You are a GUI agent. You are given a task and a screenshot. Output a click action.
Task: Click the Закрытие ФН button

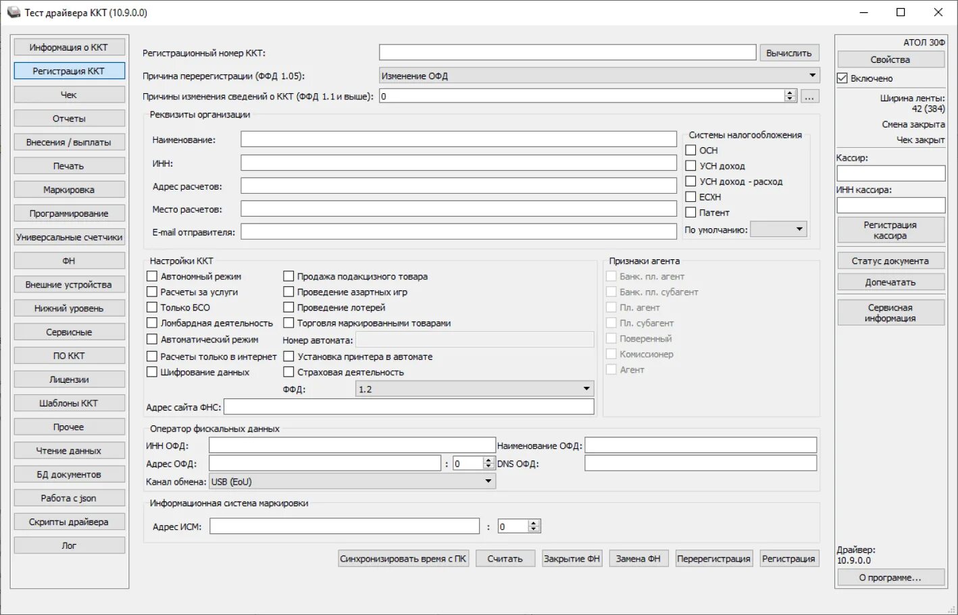pyautogui.click(x=572, y=559)
